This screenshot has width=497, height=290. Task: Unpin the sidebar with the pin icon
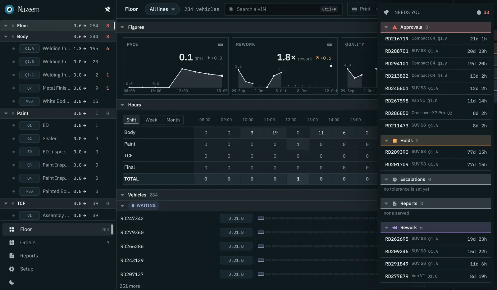[x=107, y=9]
